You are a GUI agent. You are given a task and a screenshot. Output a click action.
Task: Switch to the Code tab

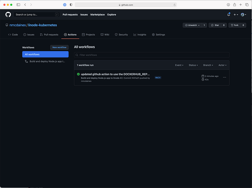point(13,35)
